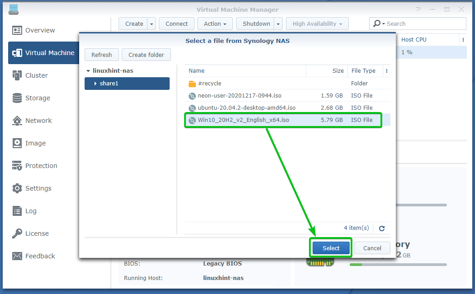The height and width of the screenshot is (294, 475).
Task: Focus the Search input field
Action: pos(426,23)
